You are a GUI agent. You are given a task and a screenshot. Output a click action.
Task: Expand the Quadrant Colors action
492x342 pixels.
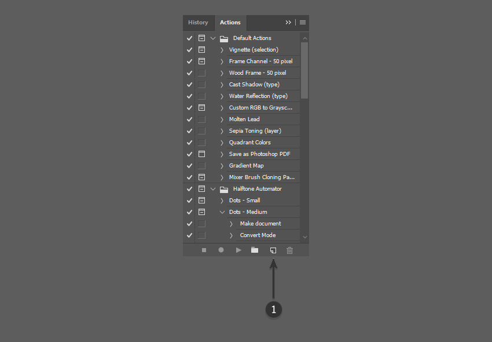(222, 143)
